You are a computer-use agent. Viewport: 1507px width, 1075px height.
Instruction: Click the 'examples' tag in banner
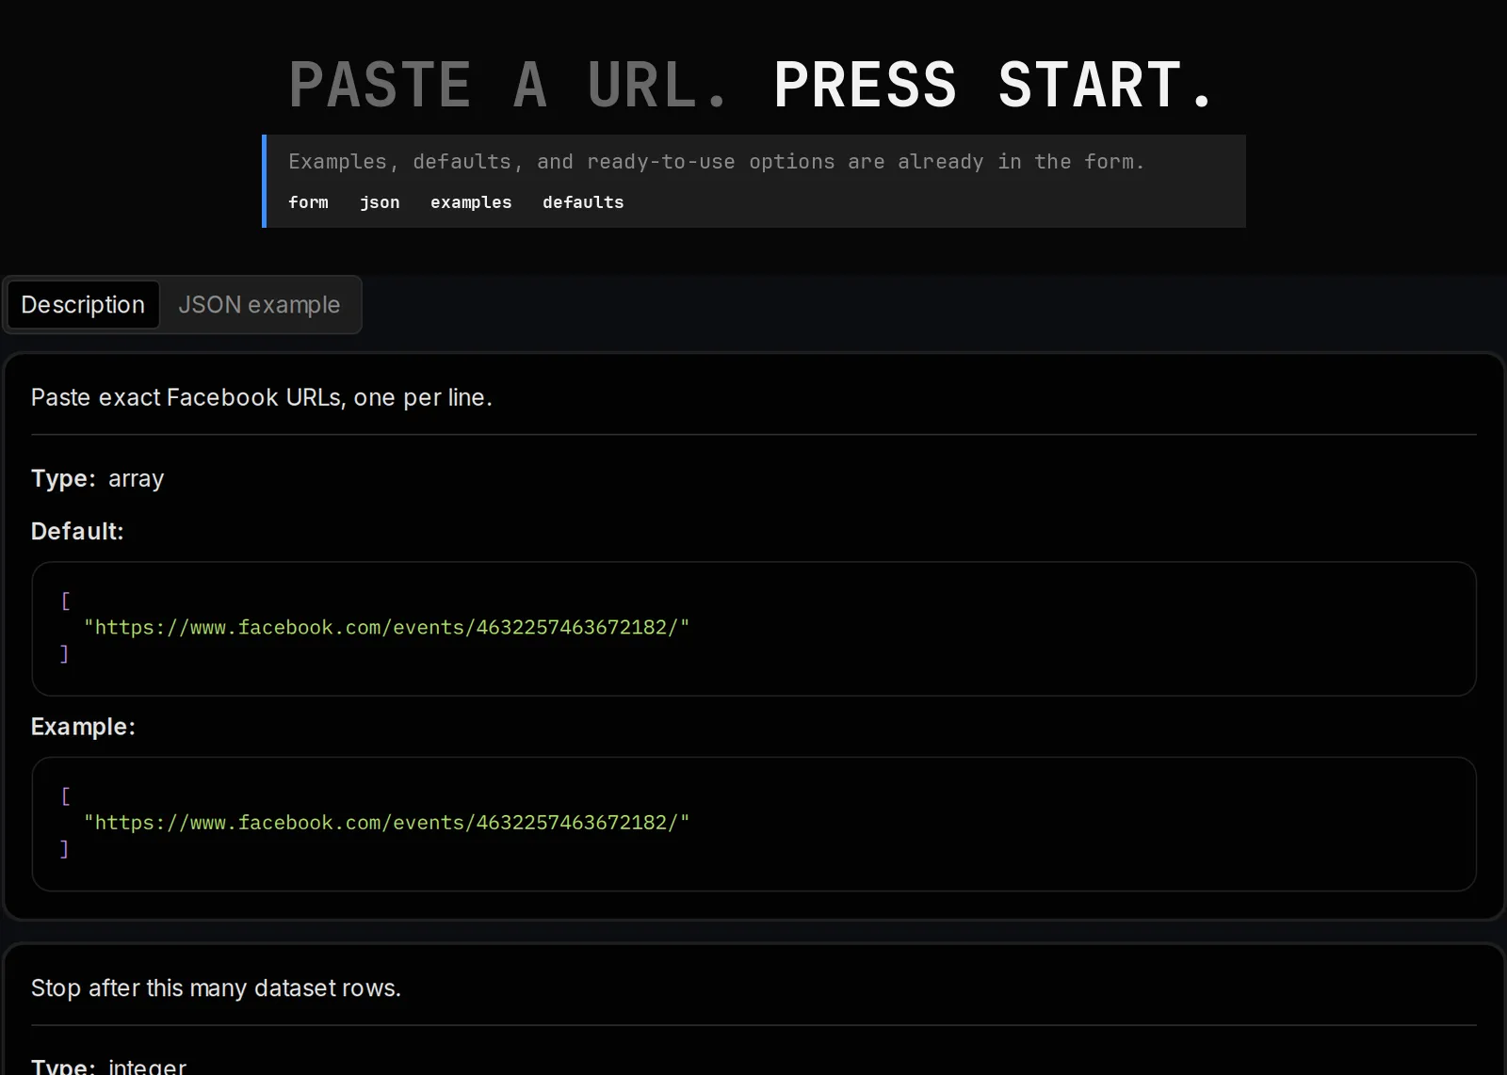pos(471,202)
